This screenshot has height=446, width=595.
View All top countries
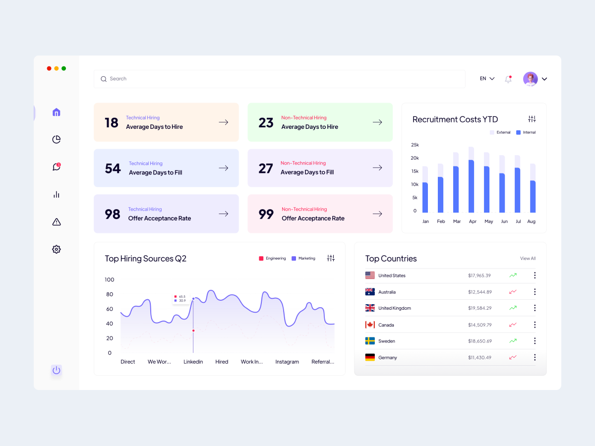(528, 258)
